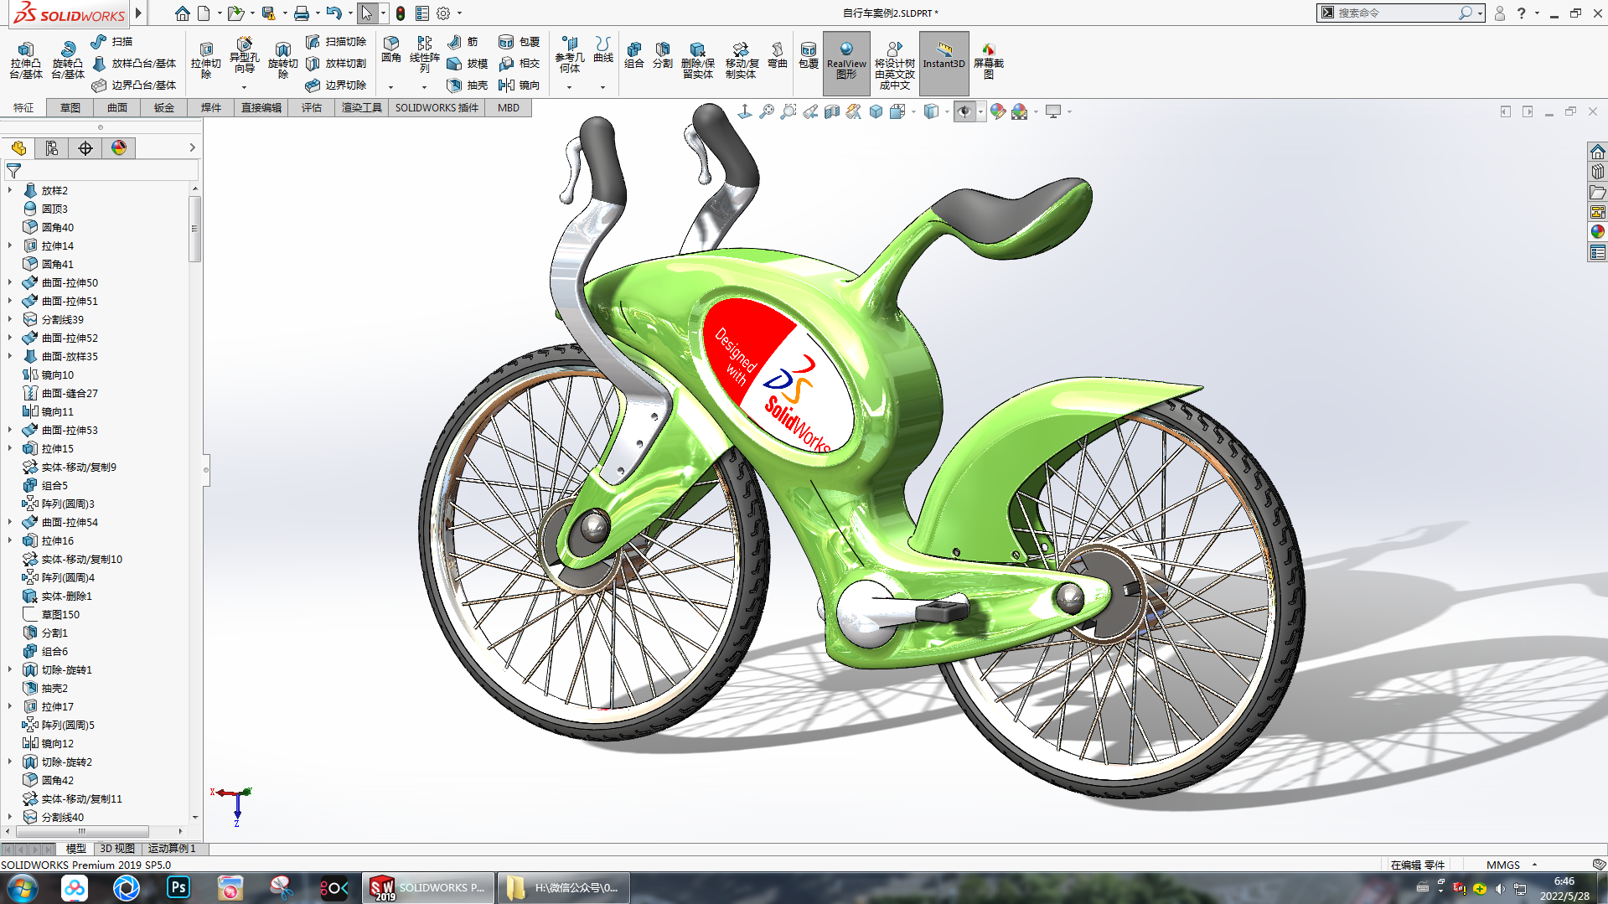Open the DisplayManager tab icon
The width and height of the screenshot is (1608, 904).
coord(119,148)
